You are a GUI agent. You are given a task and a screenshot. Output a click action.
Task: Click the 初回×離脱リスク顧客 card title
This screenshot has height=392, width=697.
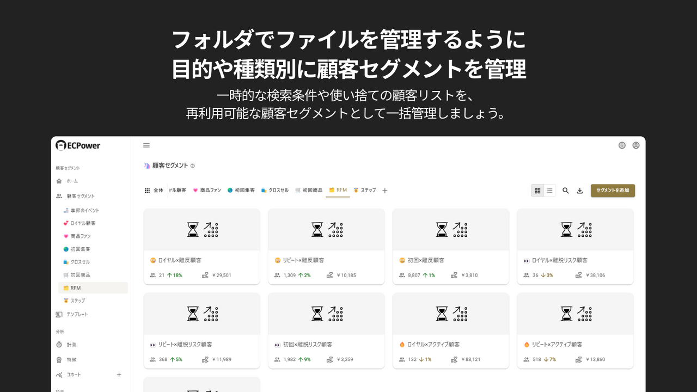(308, 345)
